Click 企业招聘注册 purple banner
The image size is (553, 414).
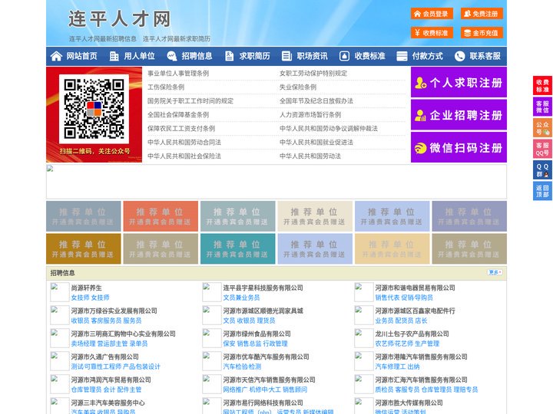pyautogui.click(x=459, y=115)
